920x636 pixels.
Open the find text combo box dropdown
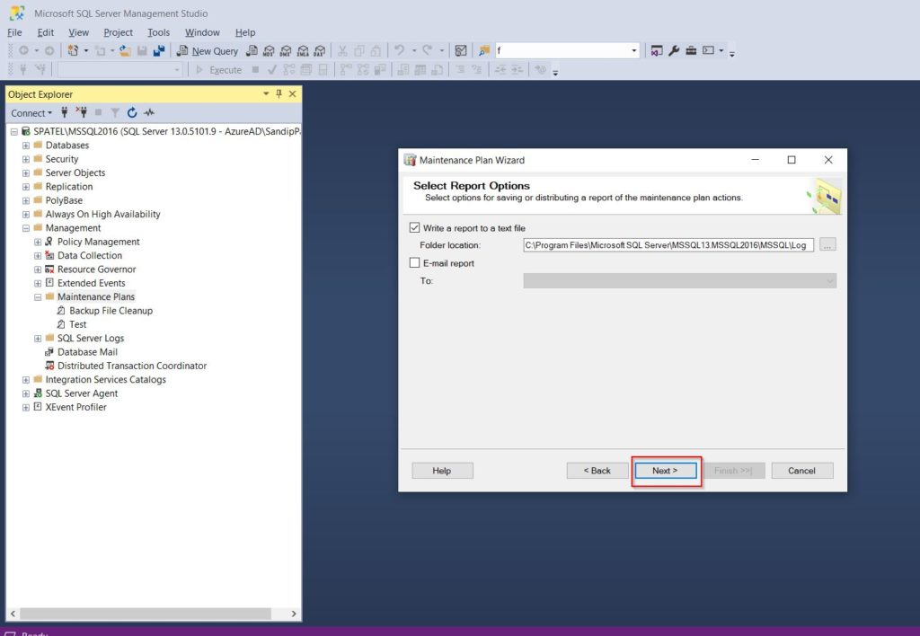(x=633, y=51)
